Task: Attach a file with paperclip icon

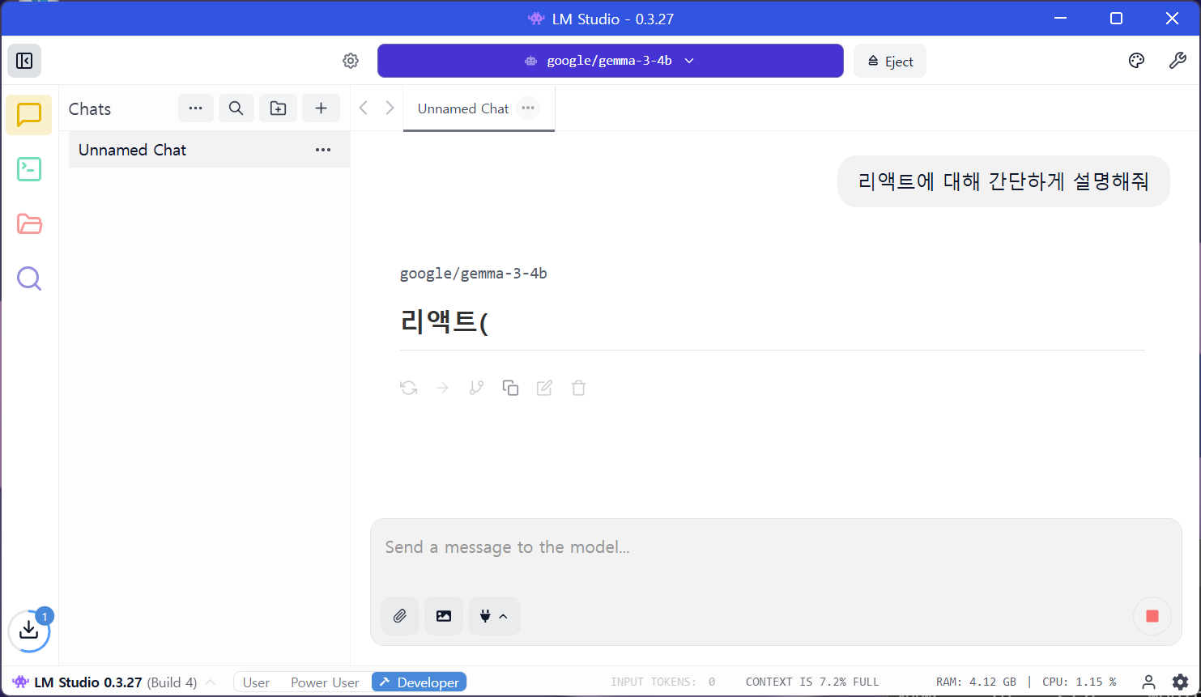Action: pyautogui.click(x=400, y=616)
